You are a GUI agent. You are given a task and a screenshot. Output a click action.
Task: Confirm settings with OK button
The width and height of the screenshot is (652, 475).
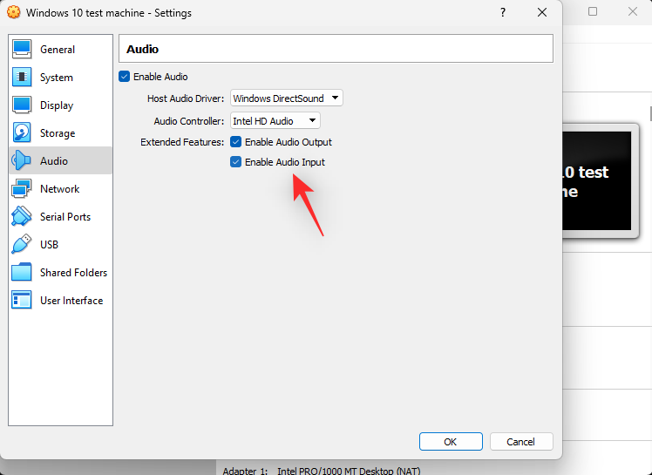pyautogui.click(x=451, y=441)
